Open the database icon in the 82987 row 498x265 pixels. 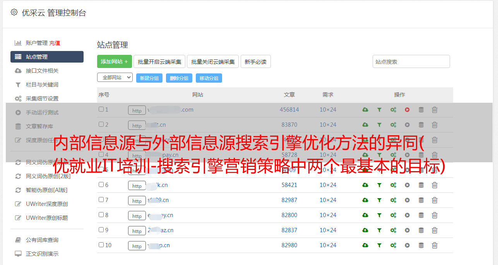(421, 200)
